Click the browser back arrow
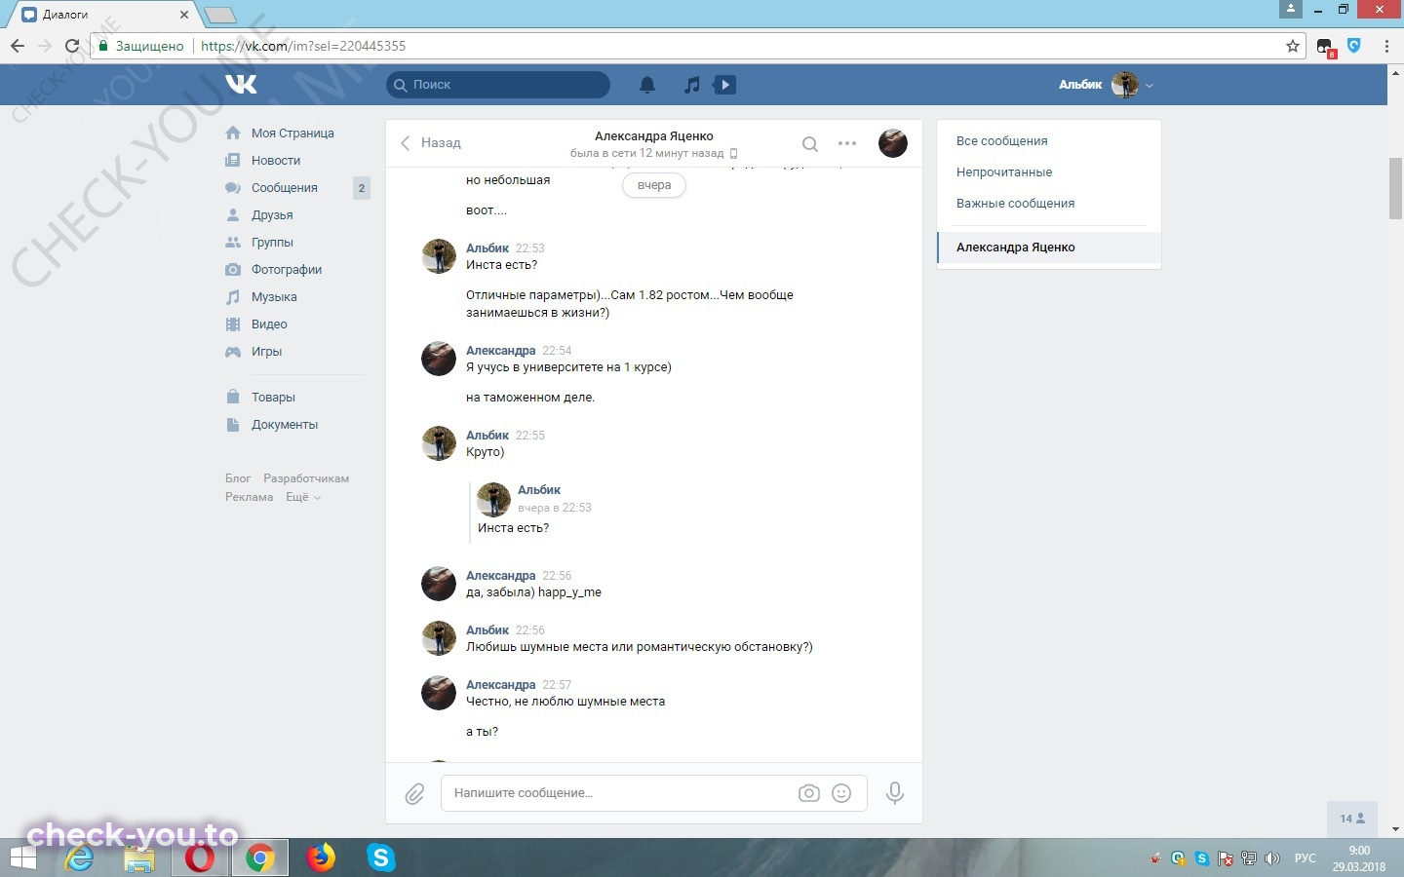The width and height of the screenshot is (1404, 877). tap(17, 46)
